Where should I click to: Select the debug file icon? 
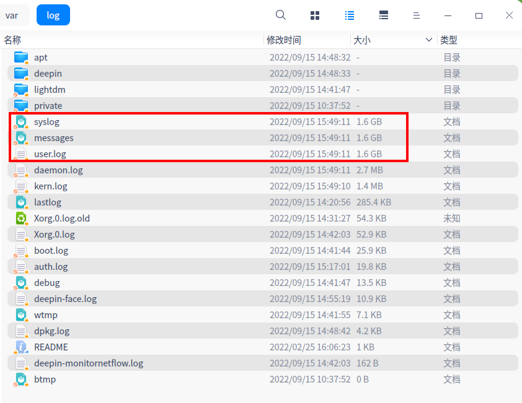[21, 283]
